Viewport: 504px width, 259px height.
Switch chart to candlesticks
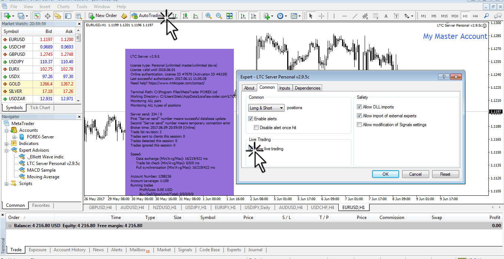tap(185, 16)
